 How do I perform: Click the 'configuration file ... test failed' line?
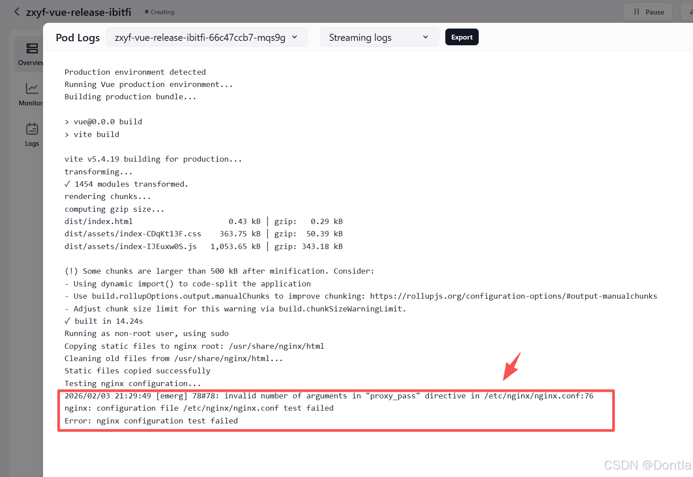point(199,408)
